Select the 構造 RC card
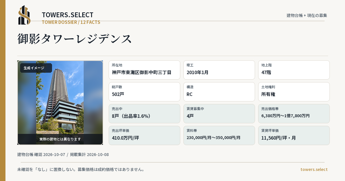 (219, 92)
